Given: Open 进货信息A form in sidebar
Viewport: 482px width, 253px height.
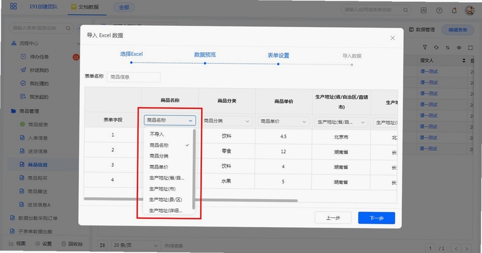Looking at the screenshot, I should pyautogui.click(x=39, y=205).
